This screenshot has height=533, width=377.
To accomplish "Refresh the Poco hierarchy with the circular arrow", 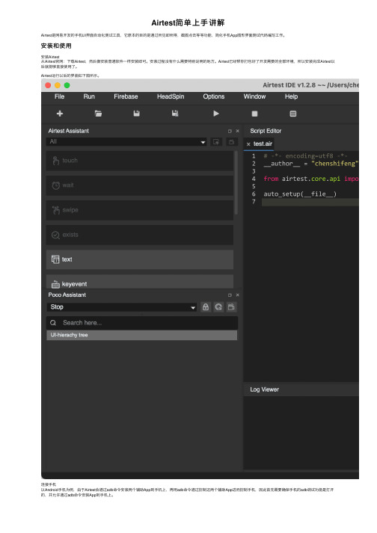I will 218,307.
